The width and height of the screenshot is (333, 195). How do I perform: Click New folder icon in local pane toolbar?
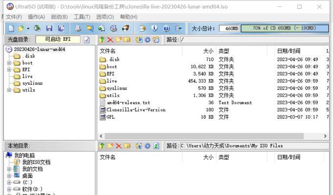click(110, 146)
